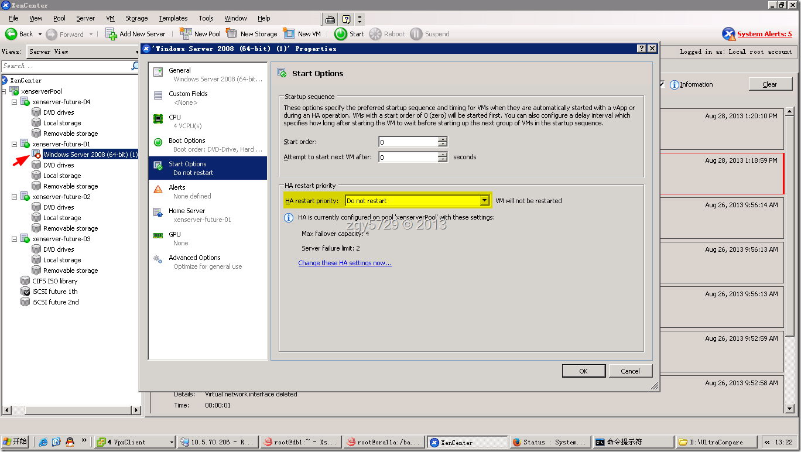Open Home Server properties page
The image size is (801, 452).
pyautogui.click(x=207, y=215)
